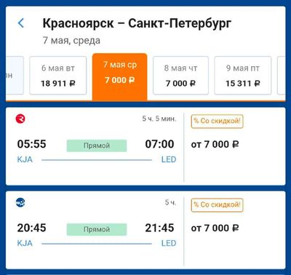Click the red Rossiya airline logo
The image size is (291, 275).
point(20,119)
